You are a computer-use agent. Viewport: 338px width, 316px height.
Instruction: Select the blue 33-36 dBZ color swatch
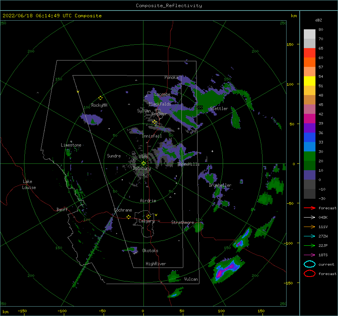click(x=309, y=138)
